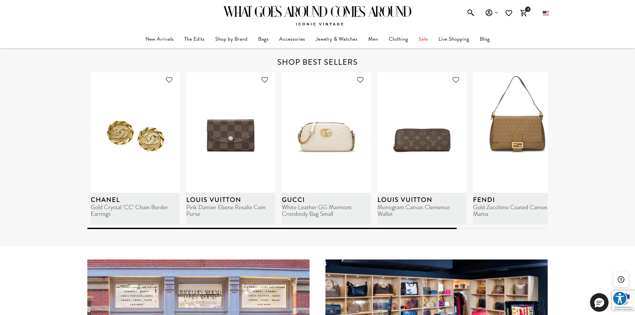Image resolution: width=635 pixels, height=315 pixels.
Task: Select the US flag country selector
Action: (546, 13)
